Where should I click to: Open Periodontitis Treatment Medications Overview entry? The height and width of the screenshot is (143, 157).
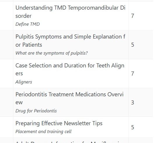[x=70, y=98]
